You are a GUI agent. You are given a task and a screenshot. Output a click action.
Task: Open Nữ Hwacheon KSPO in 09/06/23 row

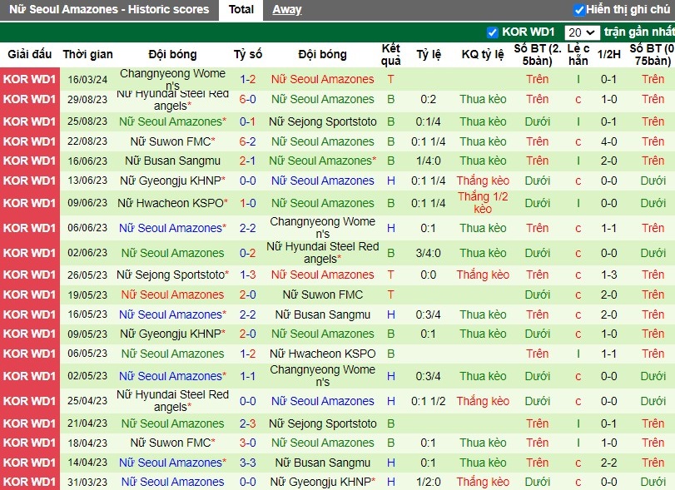click(172, 203)
